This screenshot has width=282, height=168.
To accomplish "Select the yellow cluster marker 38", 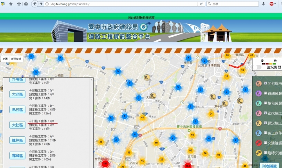I will point(101,141).
